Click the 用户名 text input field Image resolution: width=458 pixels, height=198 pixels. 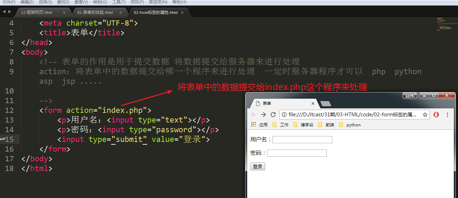302,139
